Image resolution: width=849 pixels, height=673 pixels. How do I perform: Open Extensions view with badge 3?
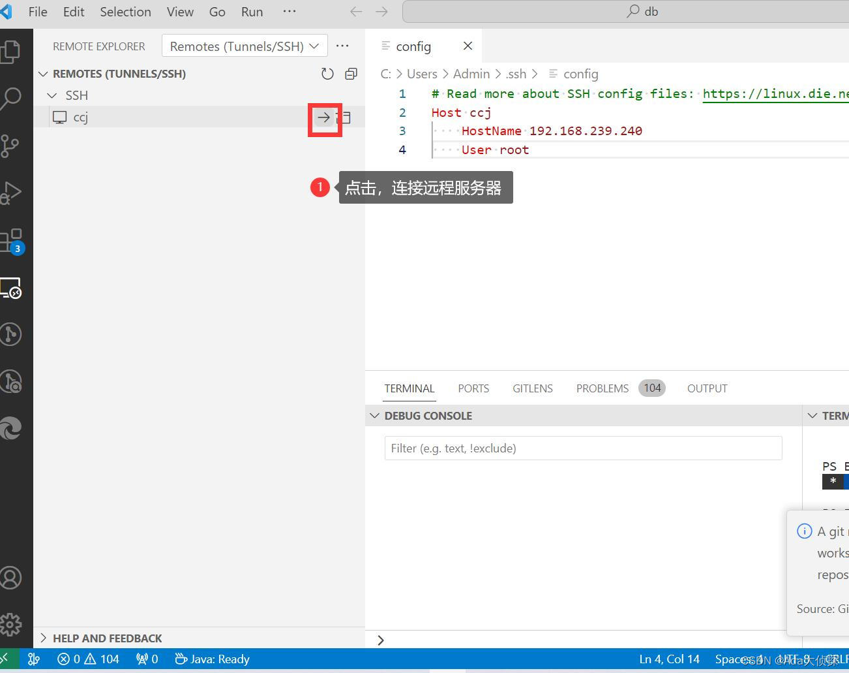(x=12, y=241)
